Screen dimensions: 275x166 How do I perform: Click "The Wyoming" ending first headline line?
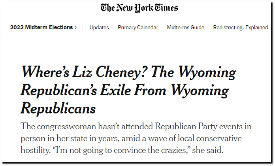coord(194,72)
